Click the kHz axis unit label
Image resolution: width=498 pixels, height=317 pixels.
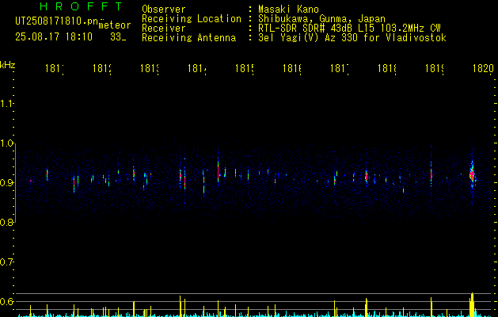[8, 65]
